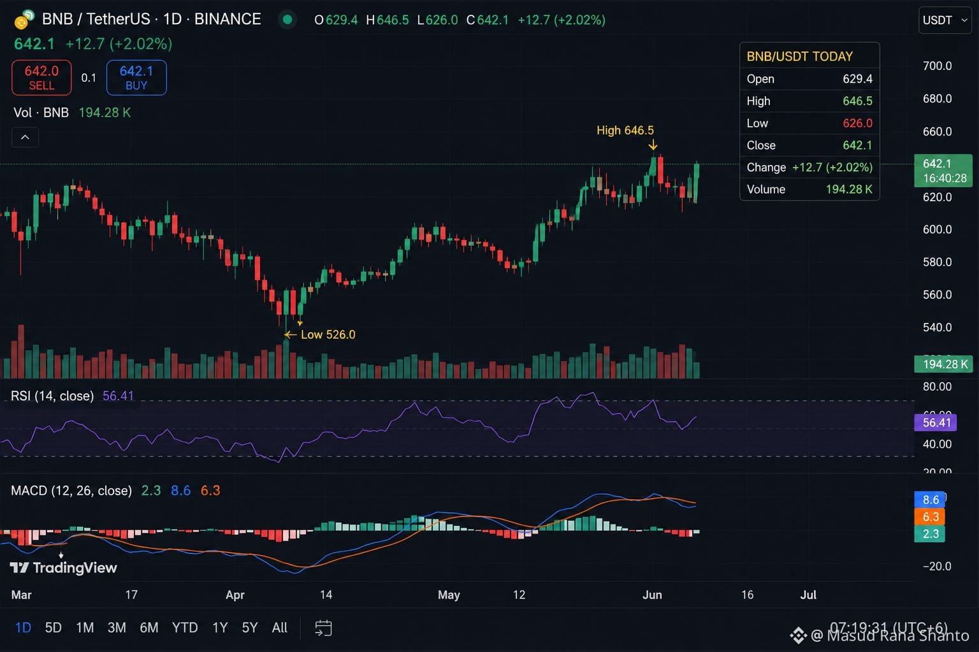Select the 3M time range
Viewport: 979px width, 652px height.
[x=117, y=628]
